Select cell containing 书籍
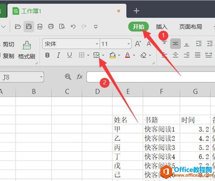 pos(162,120)
